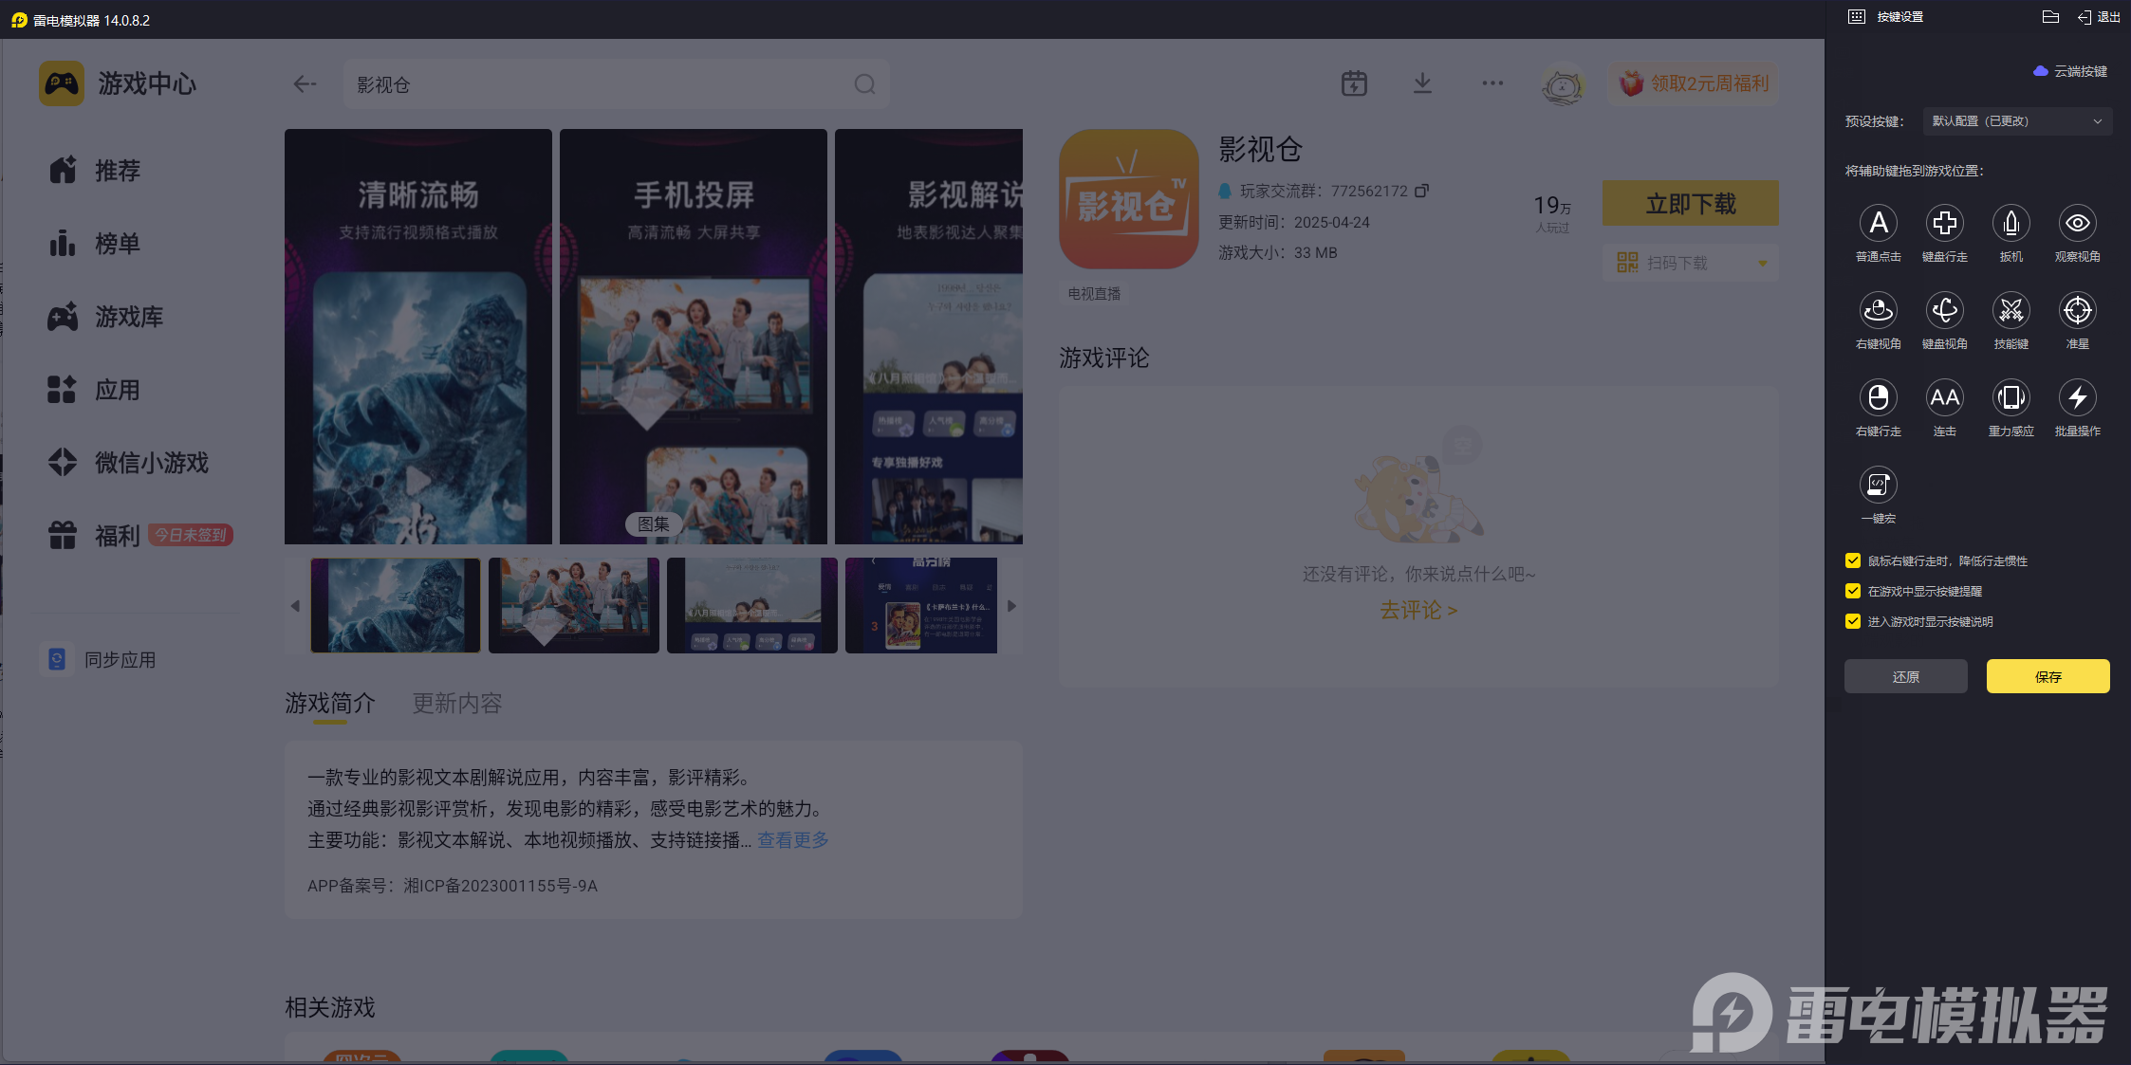Select the 技能键 crossed swords icon
The height and width of the screenshot is (1065, 2131).
coord(2011,311)
